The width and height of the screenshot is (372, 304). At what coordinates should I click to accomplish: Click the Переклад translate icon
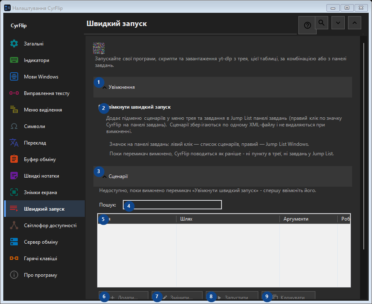[14, 143]
